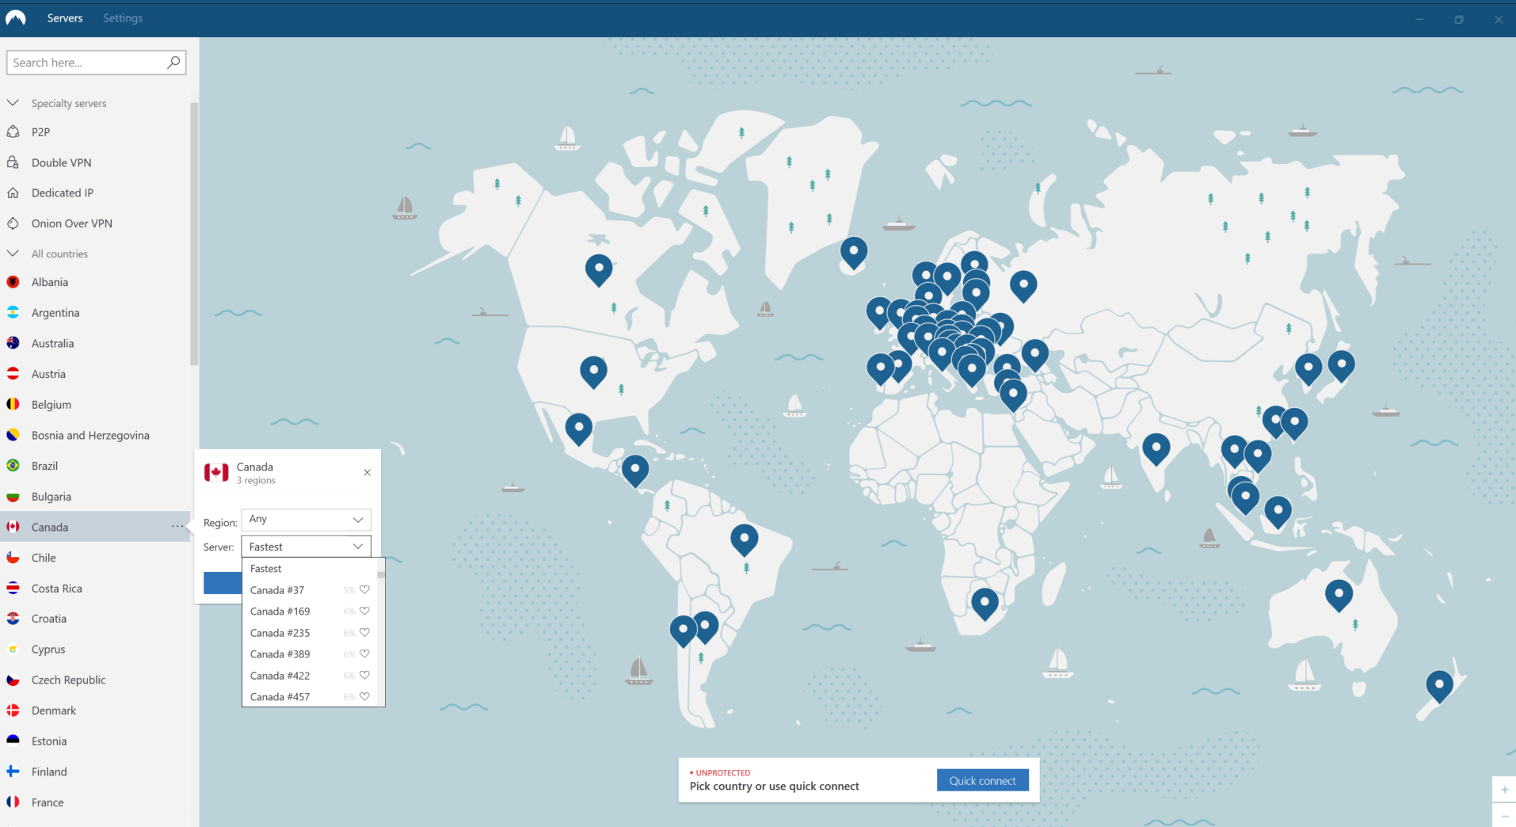This screenshot has height=827, width=1516.
Task: Click the Costa Rica flag icon
Action: 13,588
